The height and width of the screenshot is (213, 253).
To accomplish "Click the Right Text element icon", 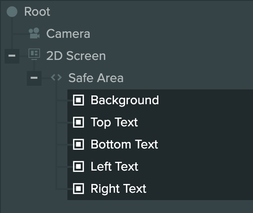I will point(78,189).
